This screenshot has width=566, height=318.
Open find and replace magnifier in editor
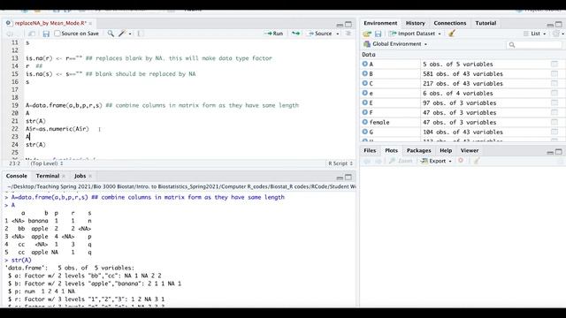point(111,34)
